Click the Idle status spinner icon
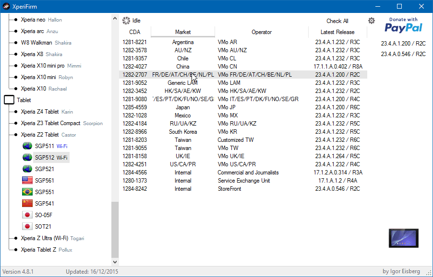Screen dimensions: 433x277 pos(126,21)
